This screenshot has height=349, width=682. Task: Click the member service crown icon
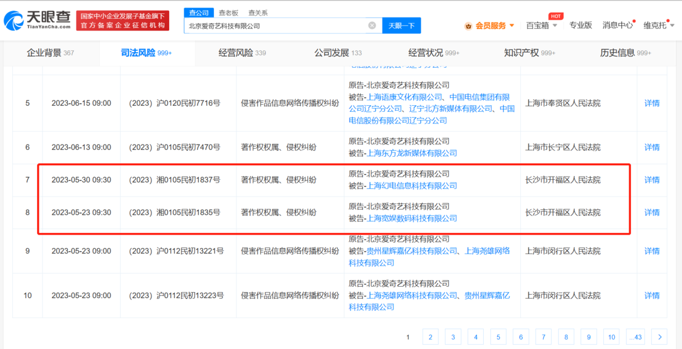pos(469,25)
